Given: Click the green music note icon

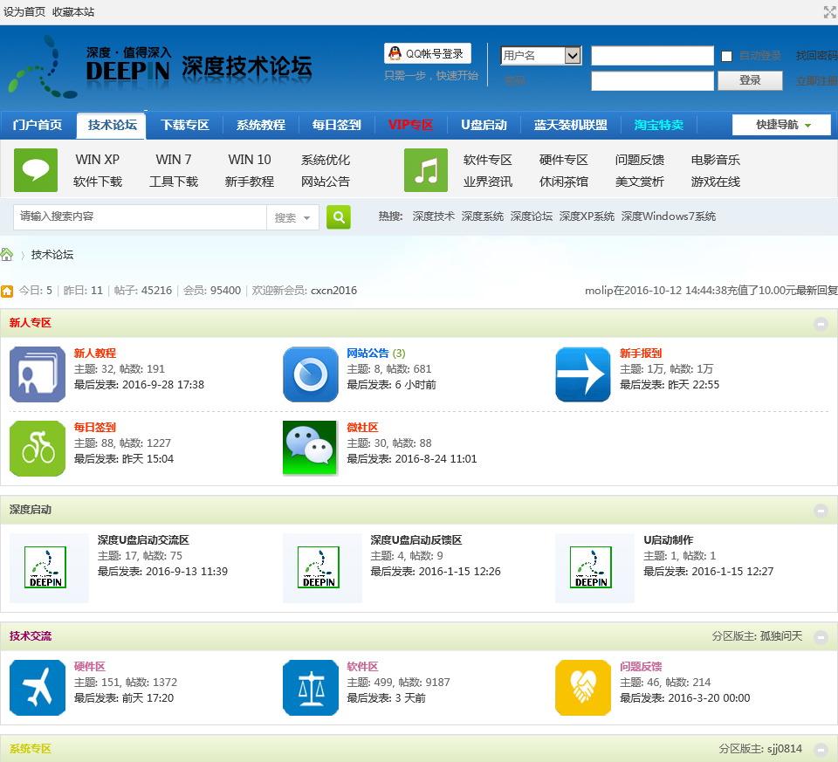Looking at the screenshot, I should 426,170.
